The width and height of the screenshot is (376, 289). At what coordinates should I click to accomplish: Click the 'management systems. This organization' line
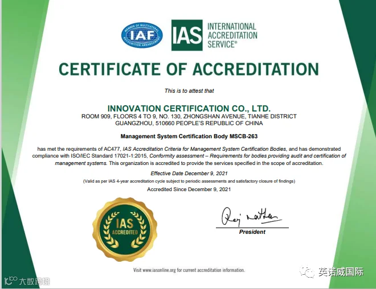click(x=189, y=163)
